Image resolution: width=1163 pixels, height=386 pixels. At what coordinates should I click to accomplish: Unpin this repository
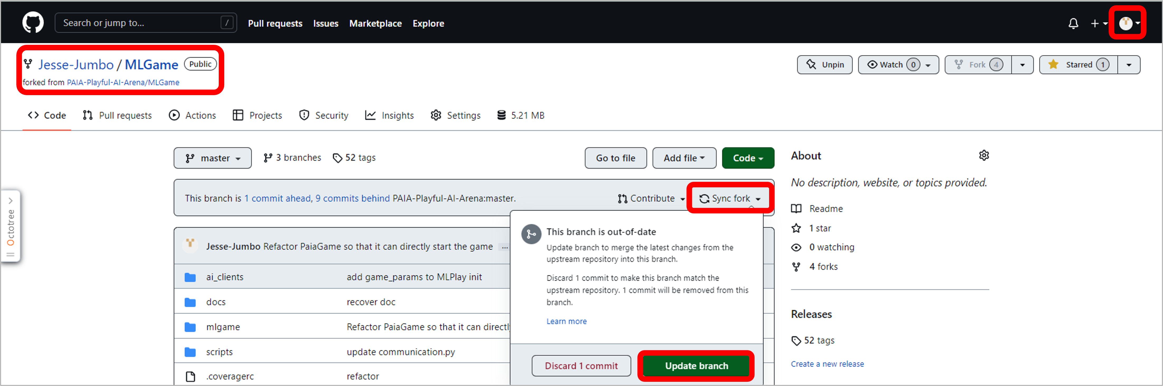click(824, 65)
